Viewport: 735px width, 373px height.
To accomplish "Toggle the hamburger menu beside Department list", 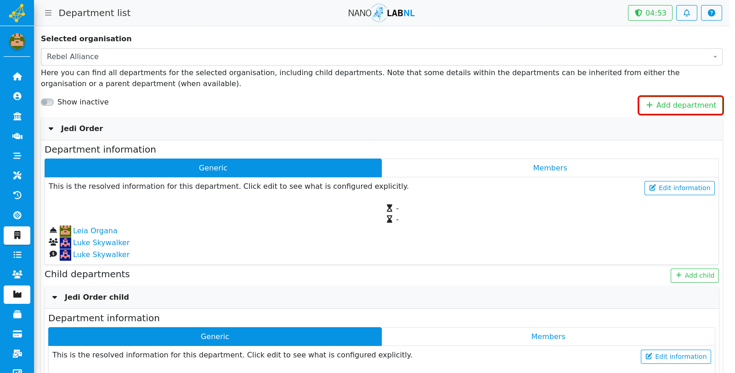I will pos(48,13).
